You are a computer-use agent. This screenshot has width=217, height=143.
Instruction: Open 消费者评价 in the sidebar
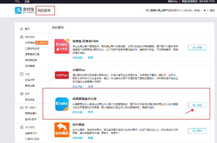[x=31, y=133]
